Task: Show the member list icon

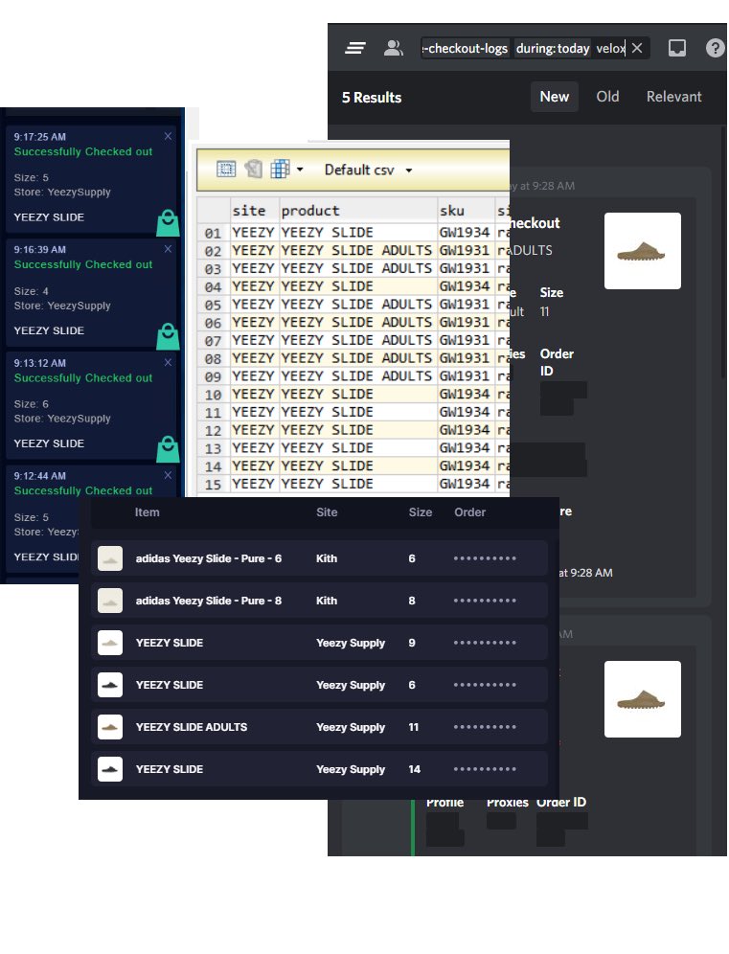Action: pyautogui.click(x=393, y=48)
